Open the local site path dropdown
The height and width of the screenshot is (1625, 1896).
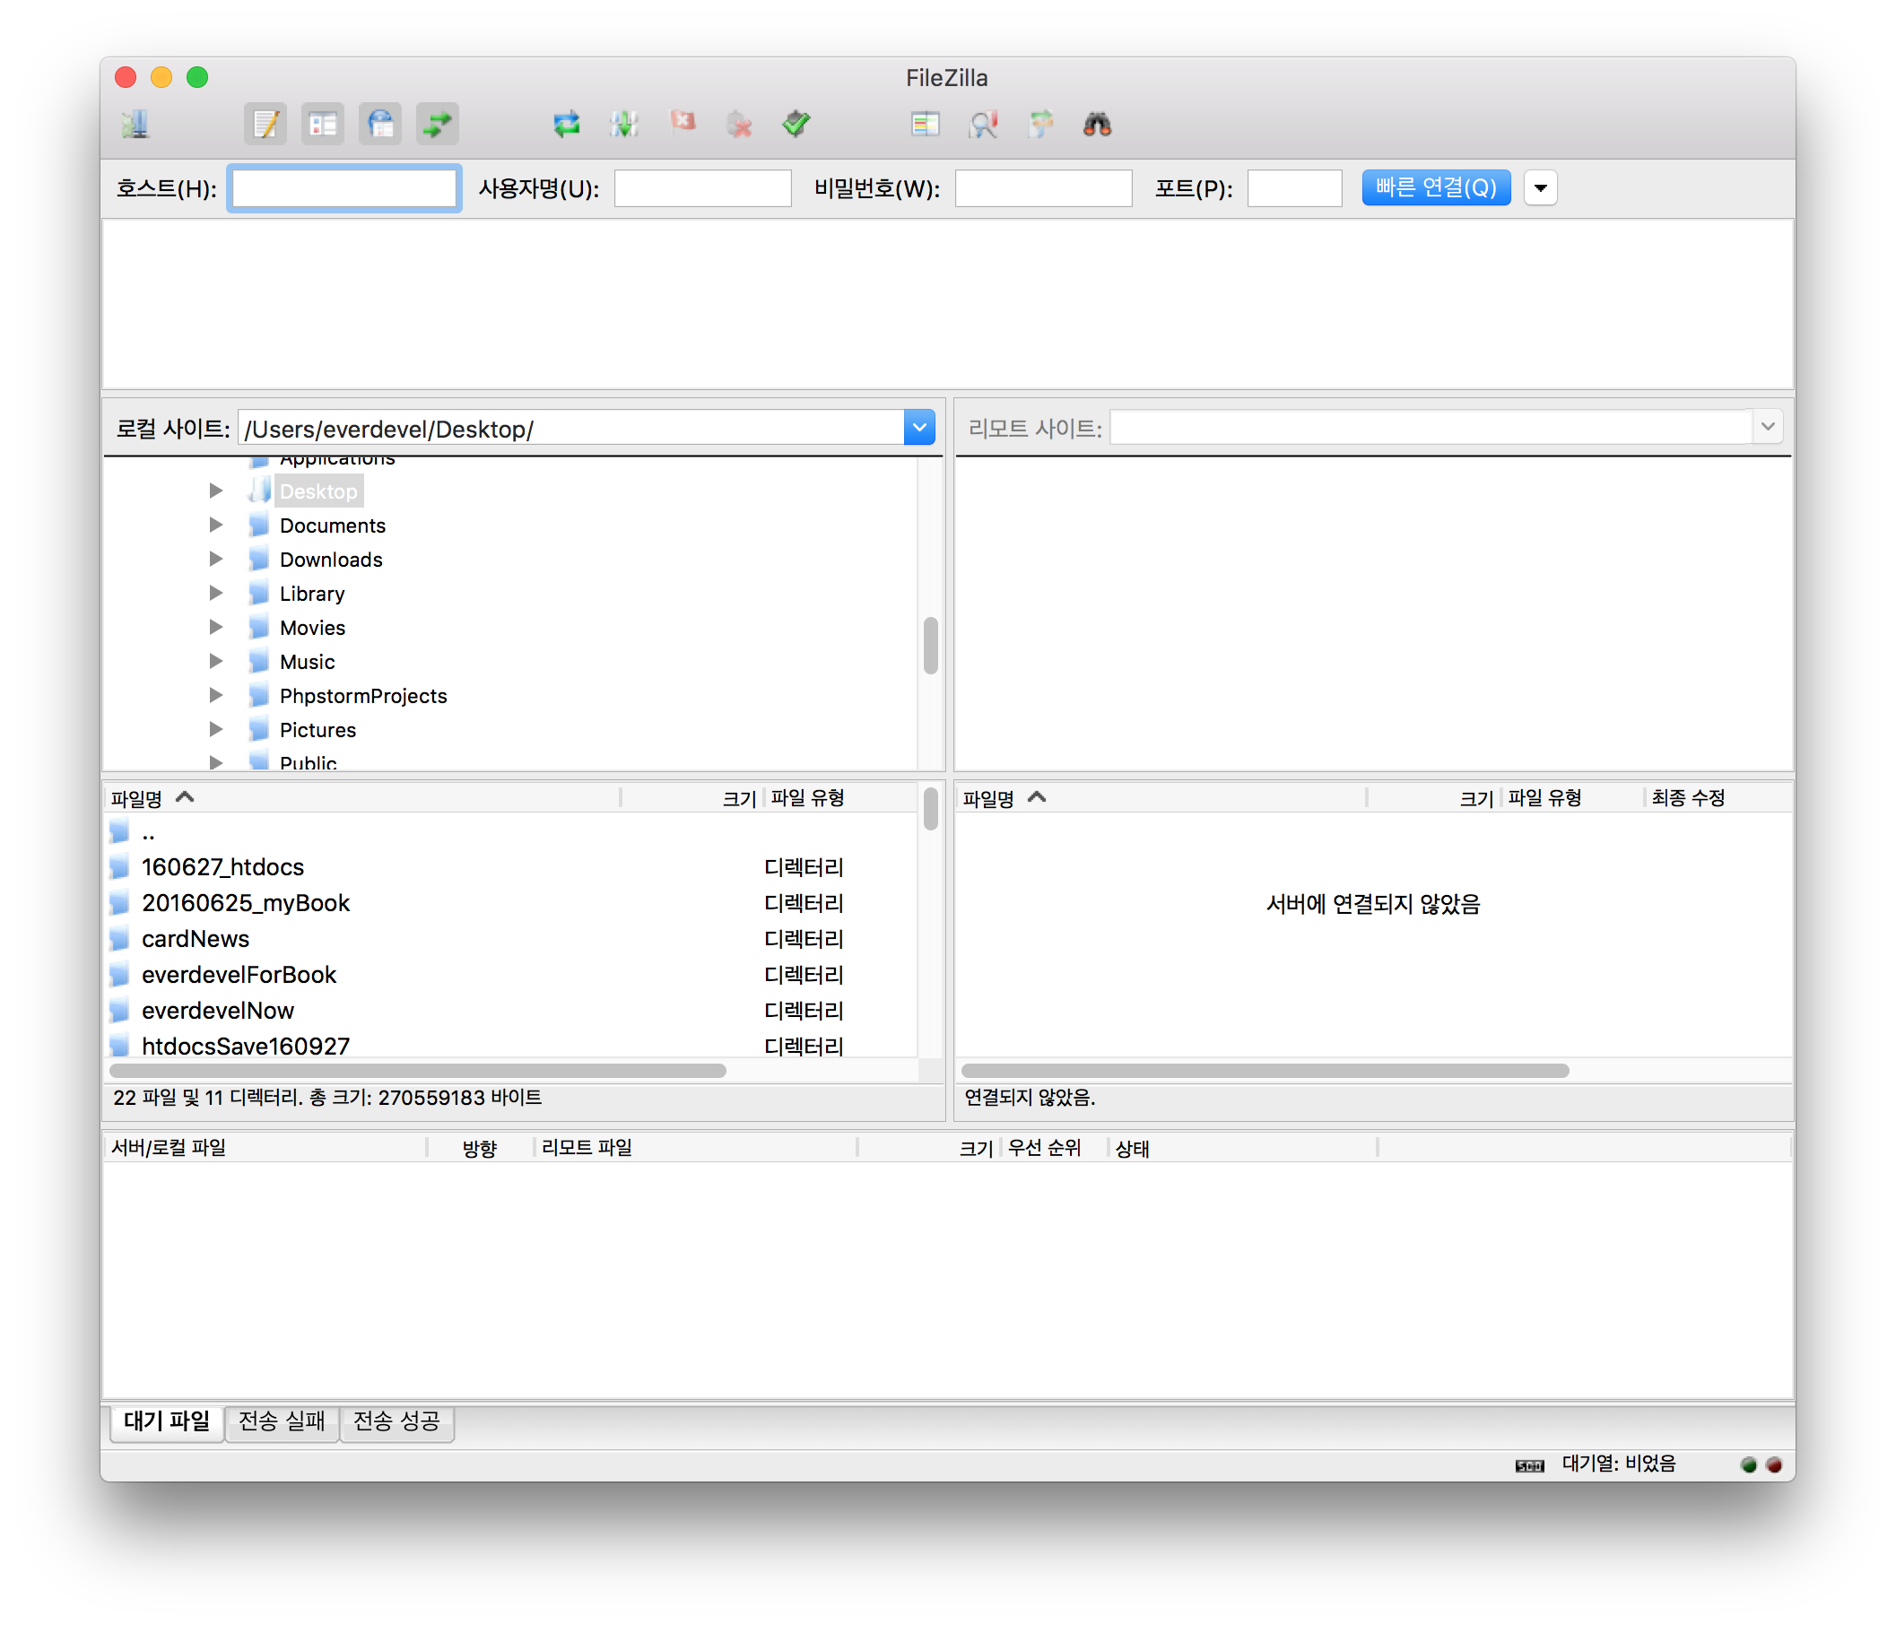(919, 428)
